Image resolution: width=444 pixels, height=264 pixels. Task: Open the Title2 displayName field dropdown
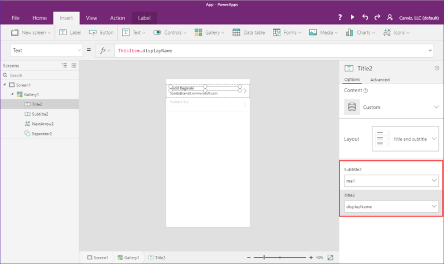(391, 206)
